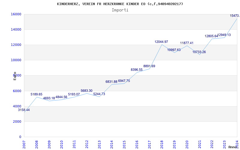Click the data label 11877.41
Screen dimensions: 240x150
click(x=187, y=43)
